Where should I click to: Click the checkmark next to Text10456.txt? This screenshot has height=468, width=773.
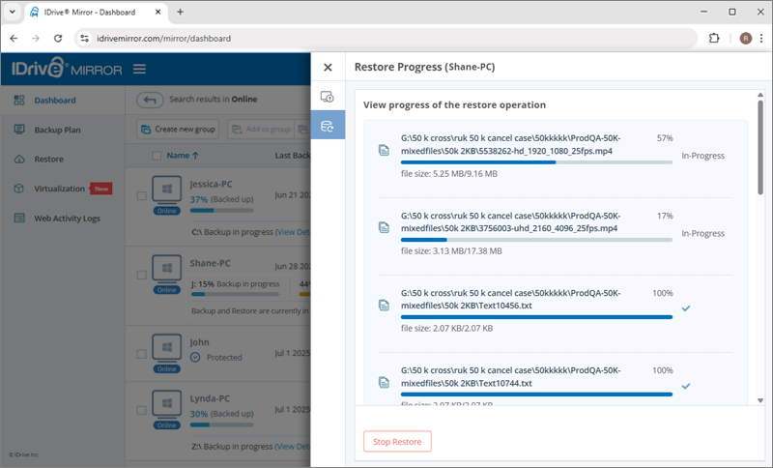coord(685,308)
